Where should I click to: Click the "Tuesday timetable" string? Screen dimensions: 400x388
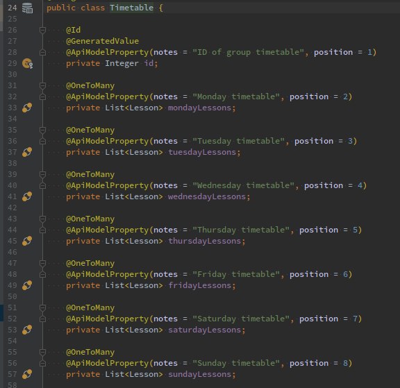point(238,141)
